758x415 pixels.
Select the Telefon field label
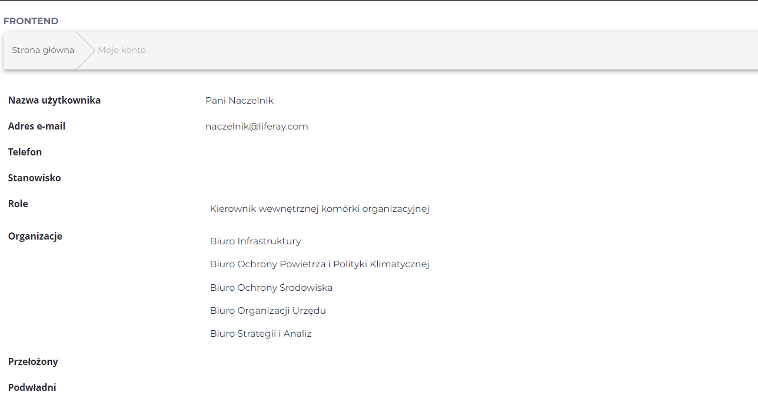tap(25, 152)
